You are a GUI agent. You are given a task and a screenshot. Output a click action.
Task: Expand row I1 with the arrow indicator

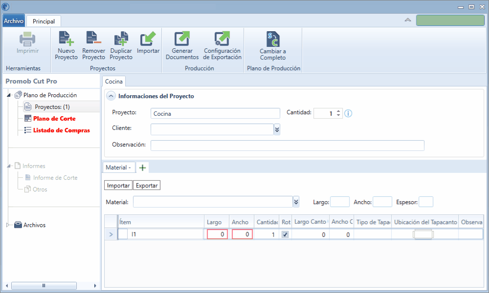pos(111,234)
